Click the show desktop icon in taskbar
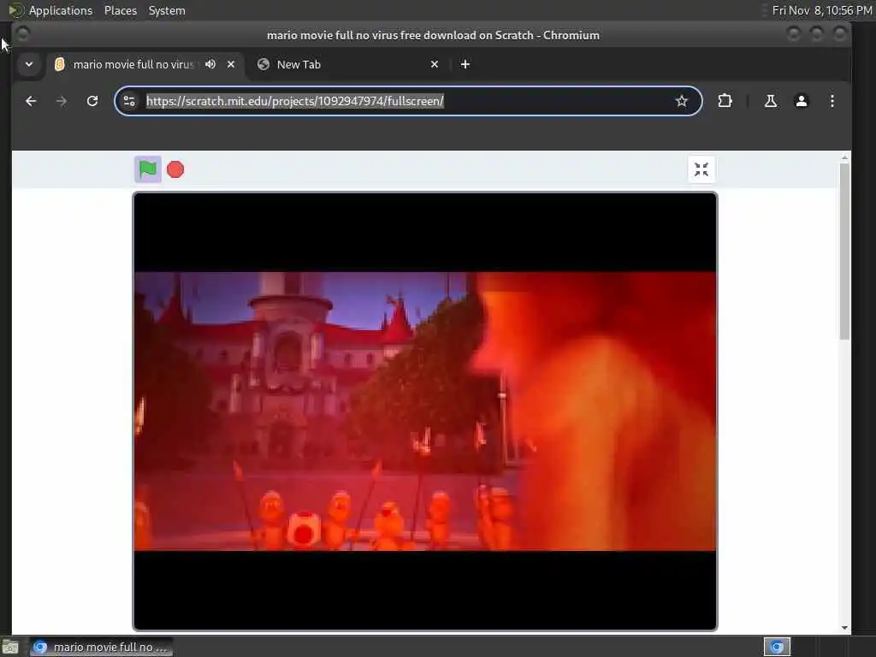Screen dimensions: 876x657 pyautogui.click(x=10, y=647)
